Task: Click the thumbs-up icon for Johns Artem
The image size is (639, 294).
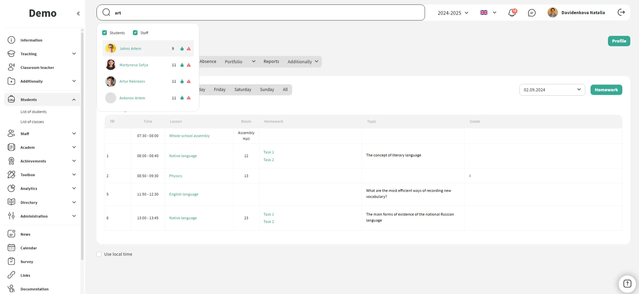Action: click(x=182, y=49)
